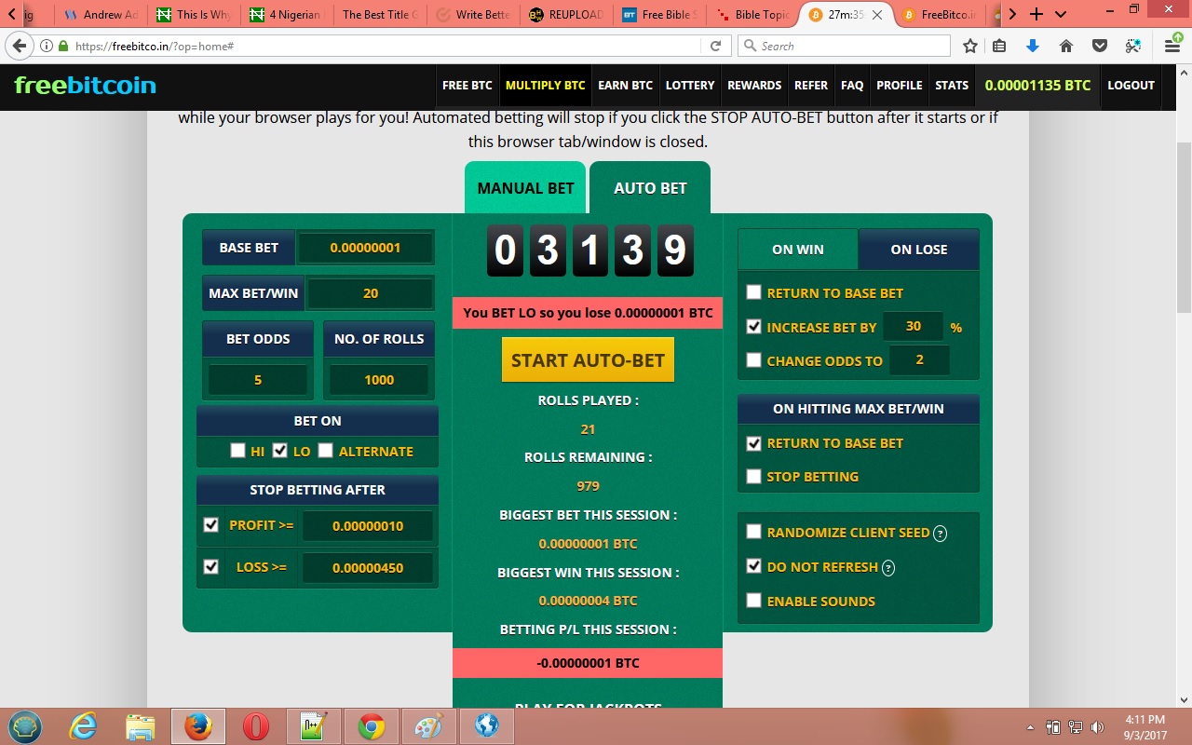Open the STATS page

(x=952, y=85)
